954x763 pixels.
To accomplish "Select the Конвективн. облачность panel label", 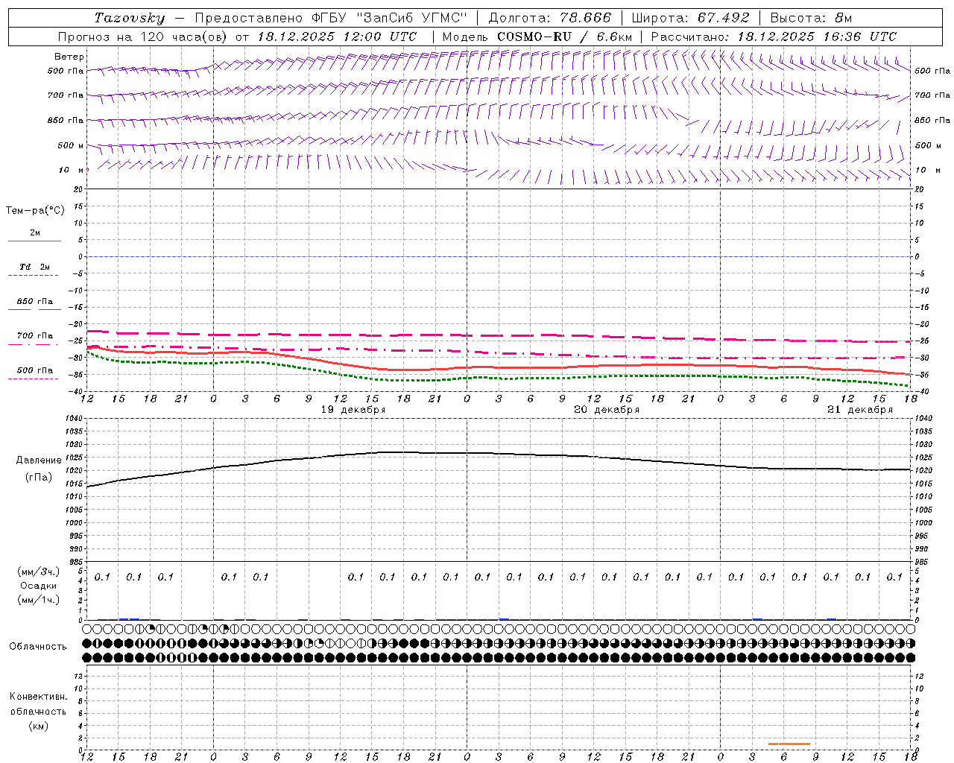I will [x=38, y=704].
